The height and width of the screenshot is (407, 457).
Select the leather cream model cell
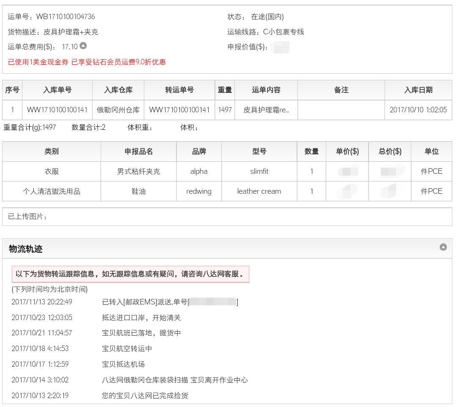(259, 191)
